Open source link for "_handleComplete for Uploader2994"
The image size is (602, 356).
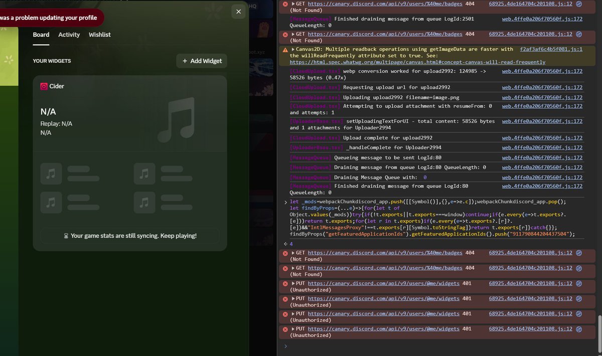tap(542, 147)
